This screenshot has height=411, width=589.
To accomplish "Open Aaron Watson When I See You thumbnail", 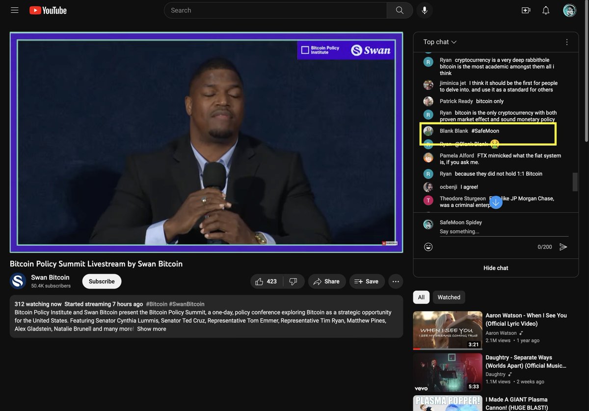I will coord(448,331).
